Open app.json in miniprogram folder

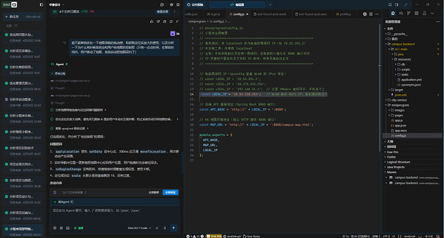[x=400, y=125]
